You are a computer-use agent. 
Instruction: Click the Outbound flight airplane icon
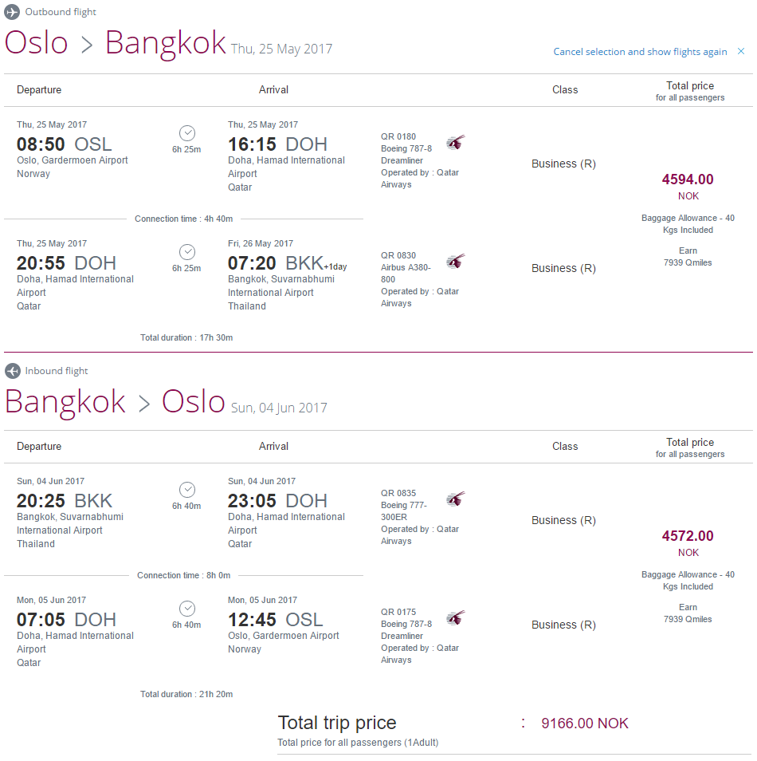(12, 12)
